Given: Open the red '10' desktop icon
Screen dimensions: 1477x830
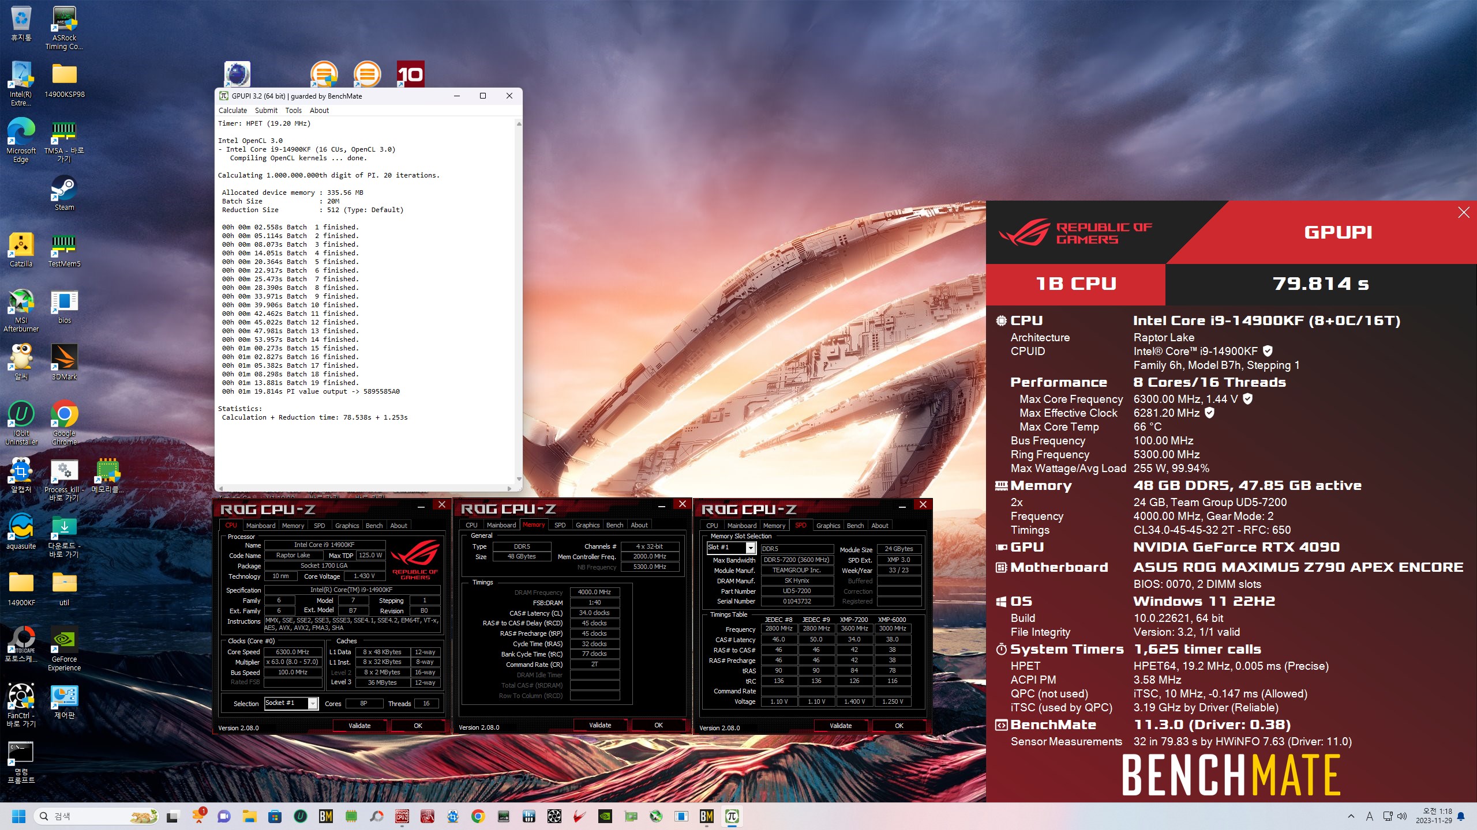Looking at the screenshot, I should click(x=410, y=74).
